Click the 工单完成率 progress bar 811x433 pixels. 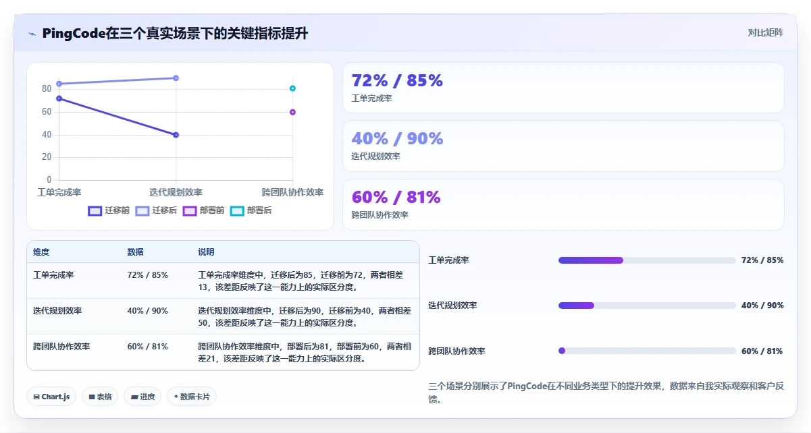[x=647, y=260]
